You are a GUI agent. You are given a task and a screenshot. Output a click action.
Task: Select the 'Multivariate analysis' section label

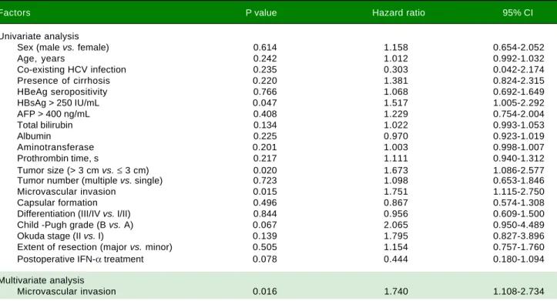coord(42,280)
